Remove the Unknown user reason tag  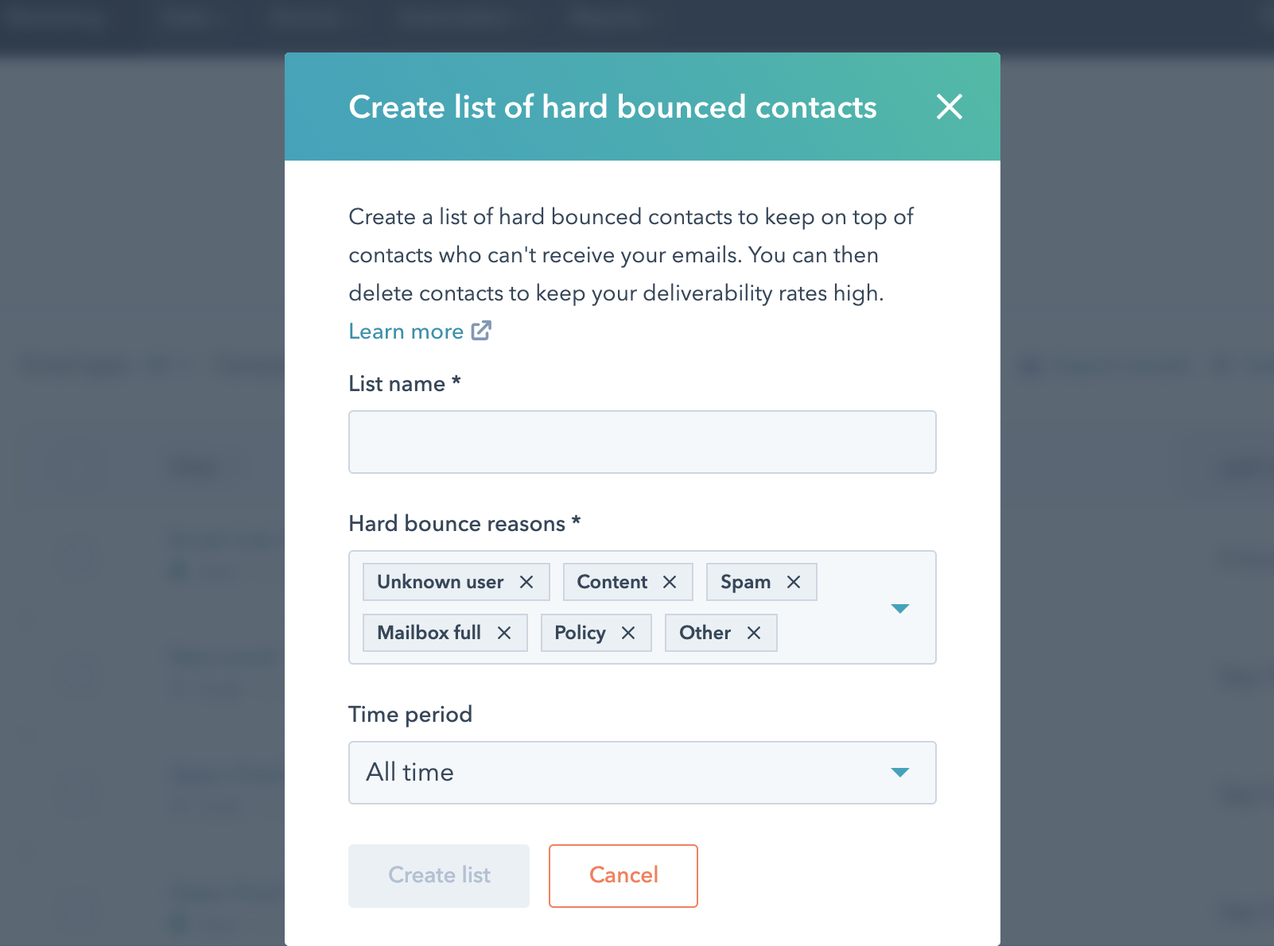click(526, 582)
